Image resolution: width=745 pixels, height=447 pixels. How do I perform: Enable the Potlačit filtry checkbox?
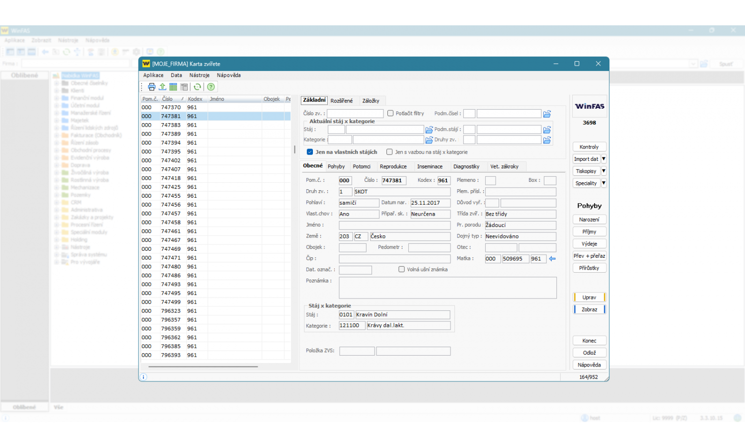tap(390, 113)
